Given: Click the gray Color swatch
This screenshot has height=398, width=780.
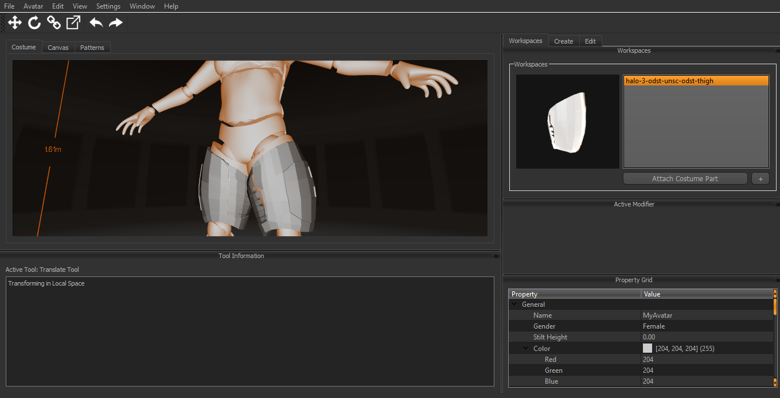Looking at the screenshot, I should [648, 348].
